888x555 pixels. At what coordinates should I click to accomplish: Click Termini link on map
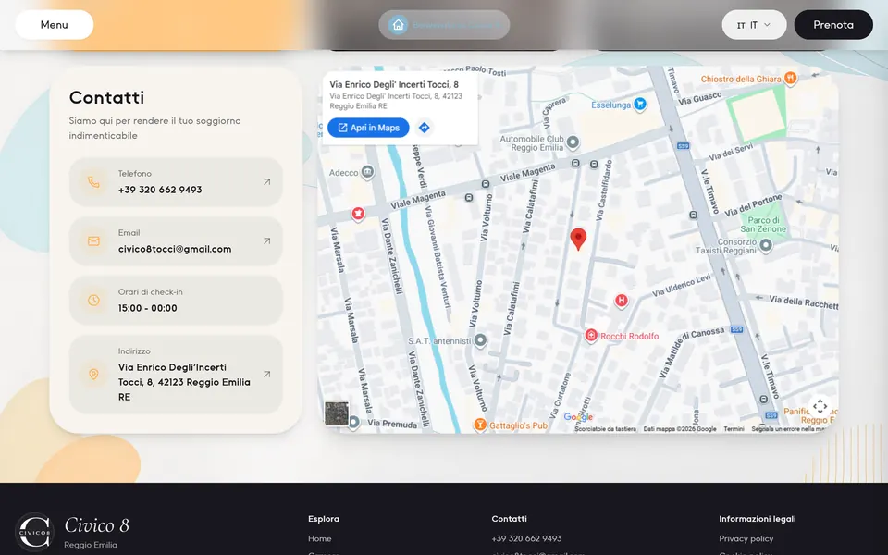[734, 429]
